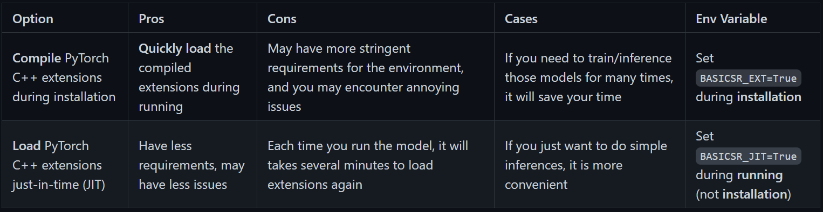Click the 'it will save your time' text
The height and width of the screenshot is (212, 823).
(x=563, y=97)
